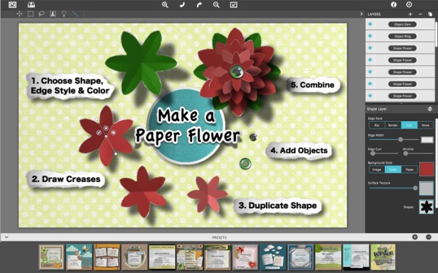Select the first preset thumbnail
This screenshot has height=273, width=438.
click(51, 257)
